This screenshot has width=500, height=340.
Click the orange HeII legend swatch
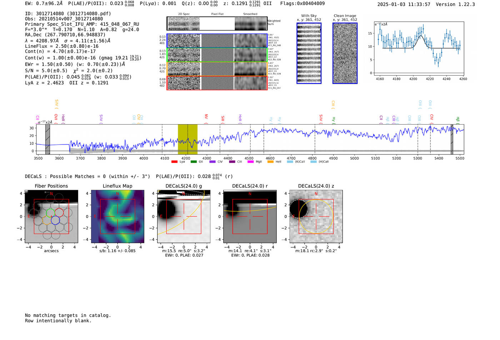270,162
